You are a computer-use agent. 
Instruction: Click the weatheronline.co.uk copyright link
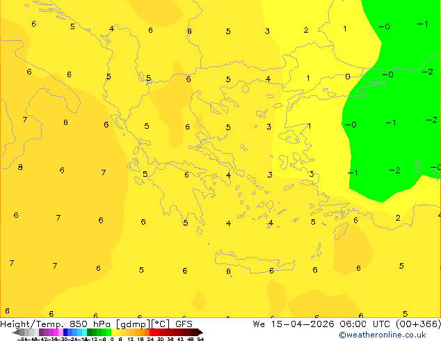pos(382,335)
